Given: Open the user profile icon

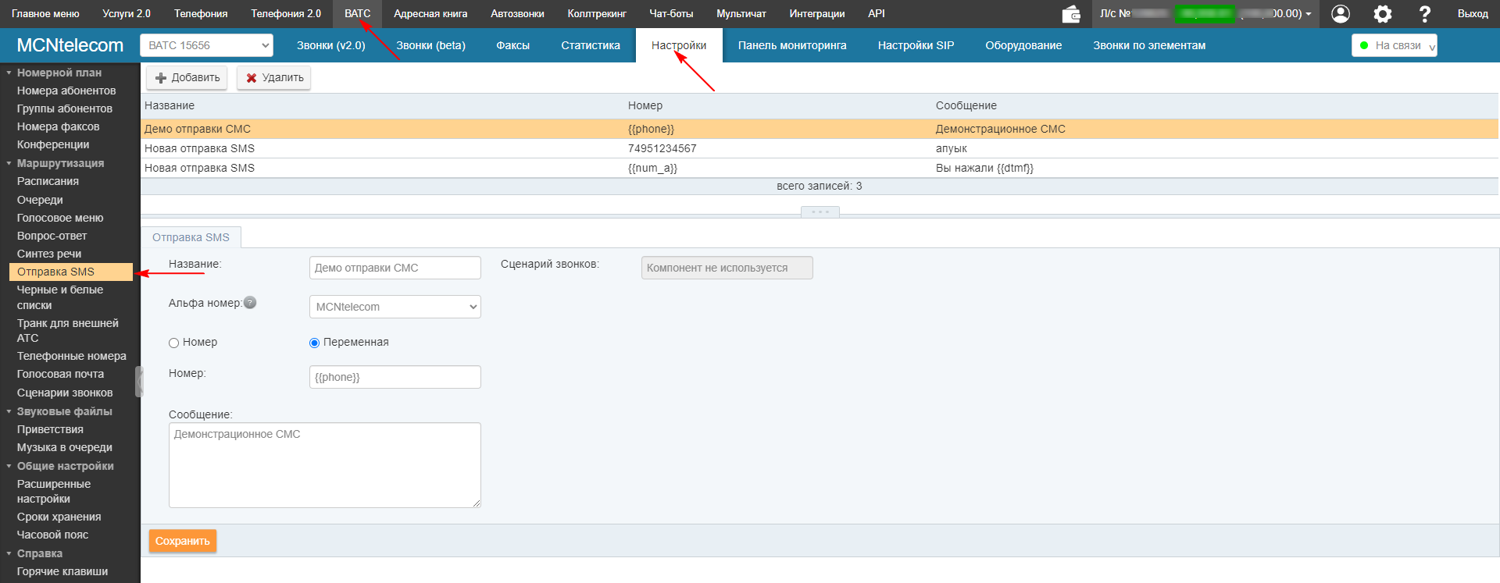Looking at the screenshot, I should (1341, 14).
